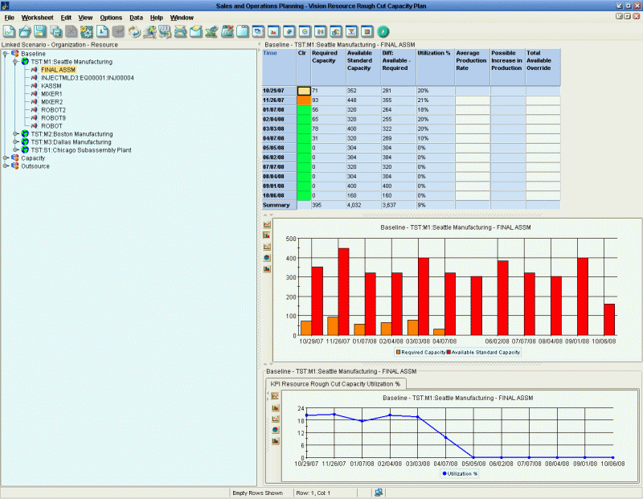Click Empty Rows Shown in status bar
This screenshot has height=499, width=643.
pos(257,493)
